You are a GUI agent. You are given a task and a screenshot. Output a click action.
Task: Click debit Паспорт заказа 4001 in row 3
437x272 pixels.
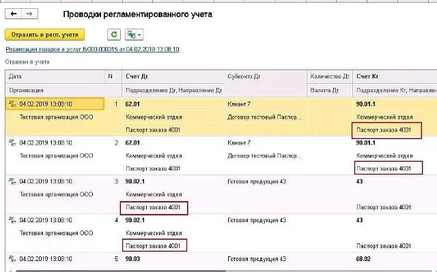pyautogui.click(x=153, y=207)
